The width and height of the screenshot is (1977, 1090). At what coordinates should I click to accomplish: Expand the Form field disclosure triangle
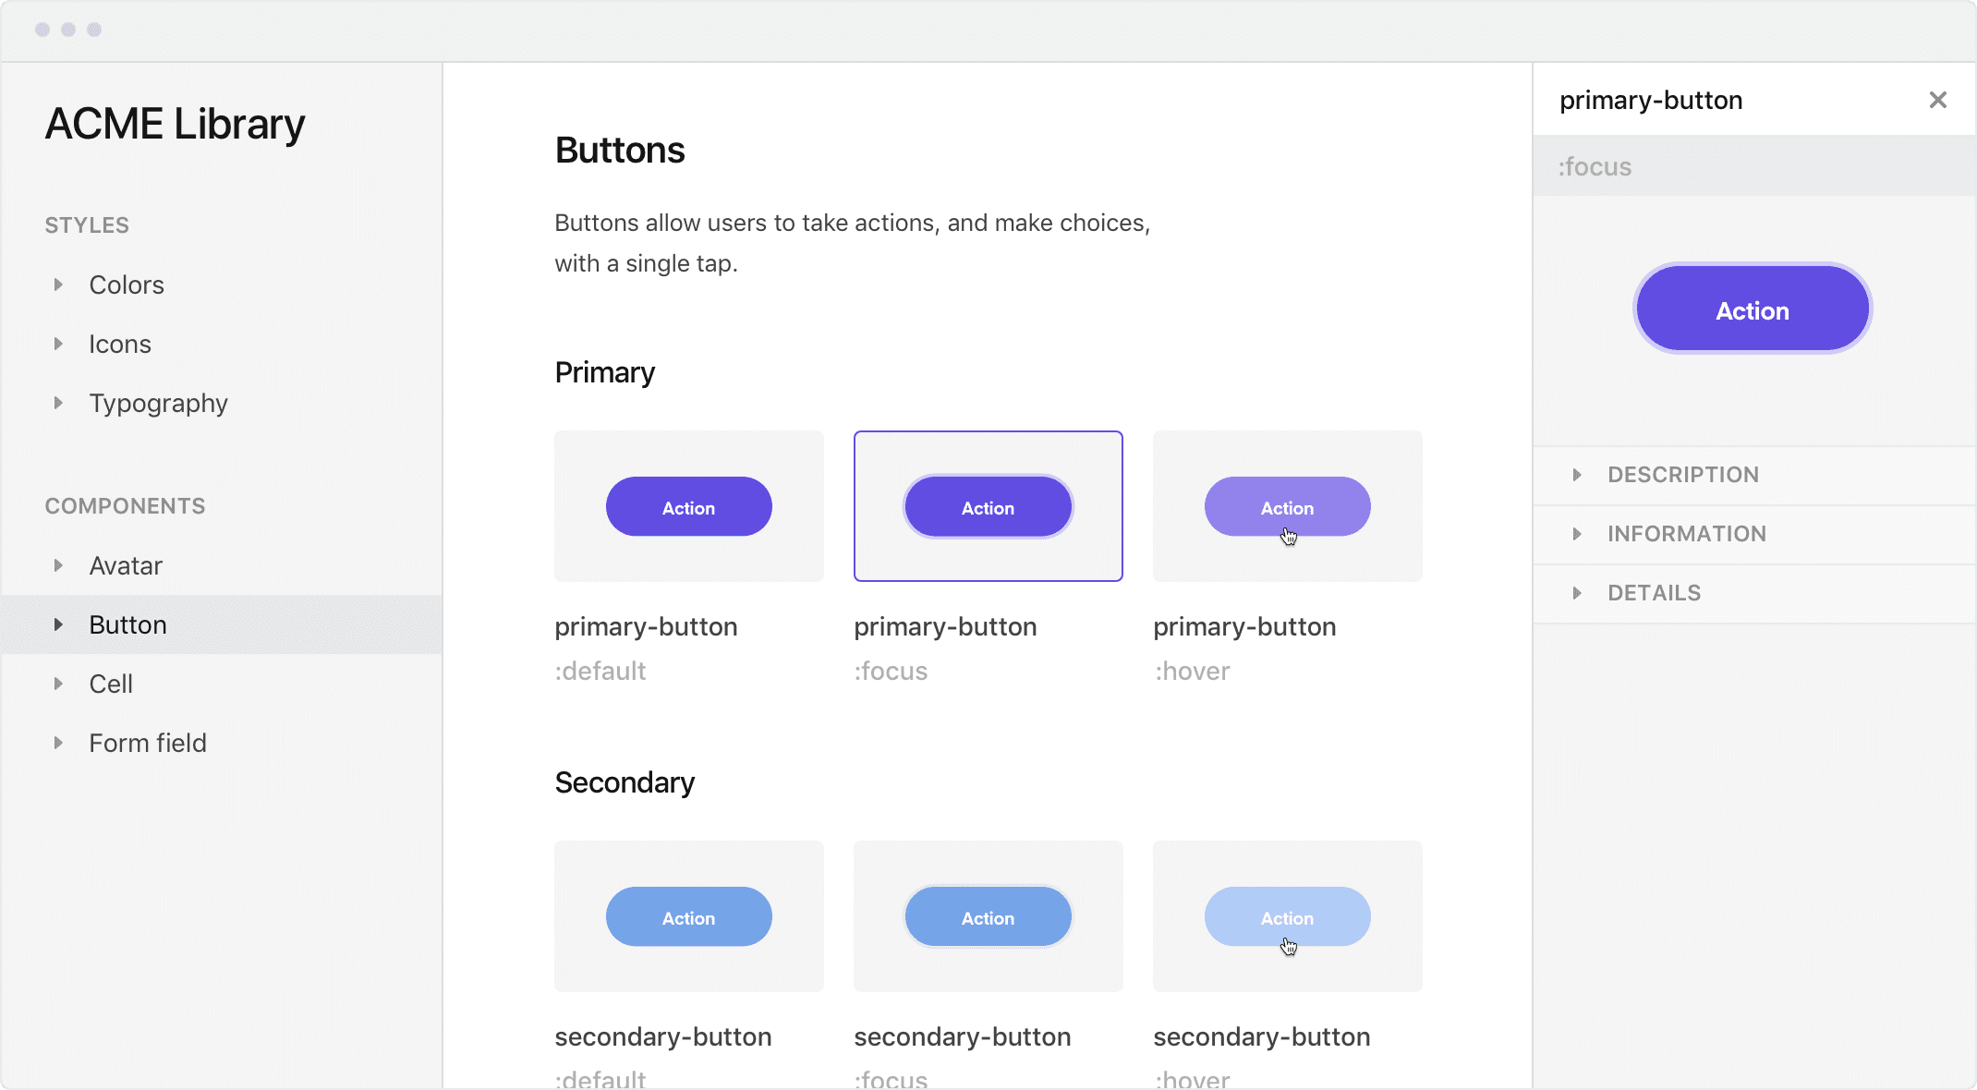pos(58,743)
